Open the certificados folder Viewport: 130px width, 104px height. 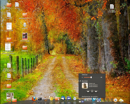point(9,40)
